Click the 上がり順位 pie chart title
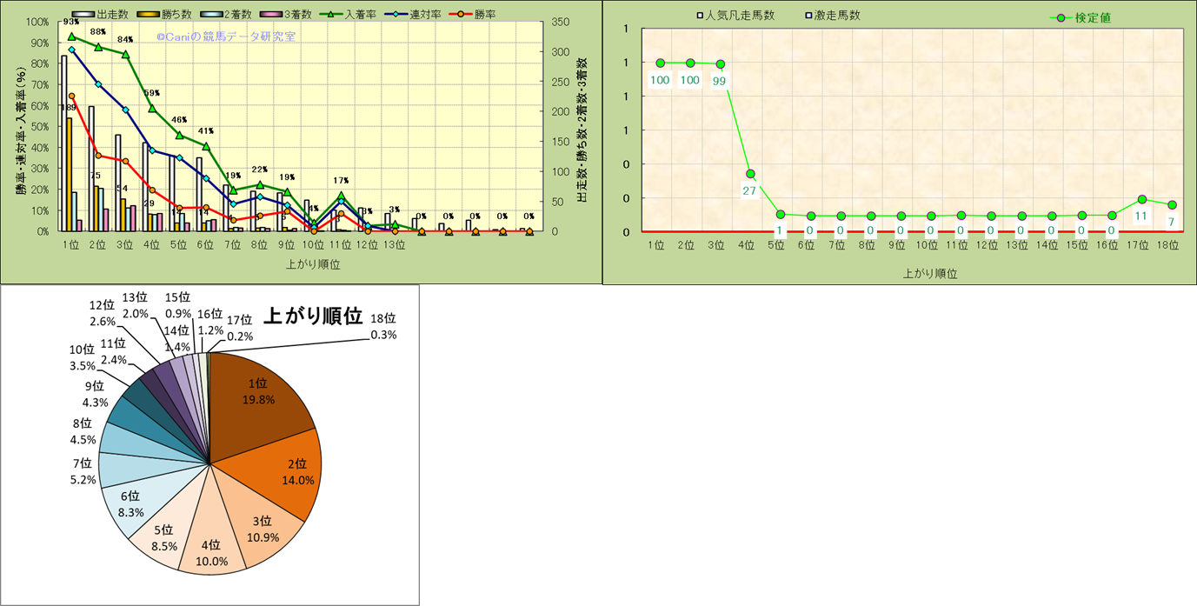Image resolution: width=1197 pixels, height=606 pixels. click(x=312, y=316)
